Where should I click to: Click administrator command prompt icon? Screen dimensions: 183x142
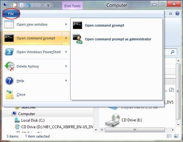pyautogui.click(x=78, y=39)
